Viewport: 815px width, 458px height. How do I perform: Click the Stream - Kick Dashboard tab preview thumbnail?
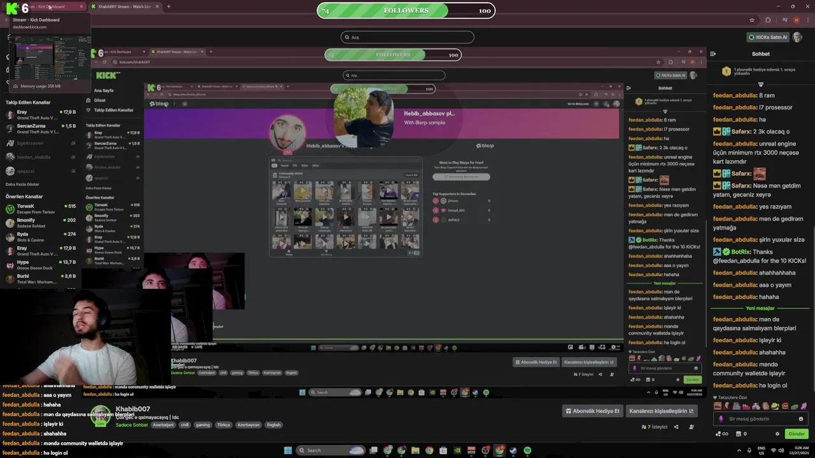point(50,59)
